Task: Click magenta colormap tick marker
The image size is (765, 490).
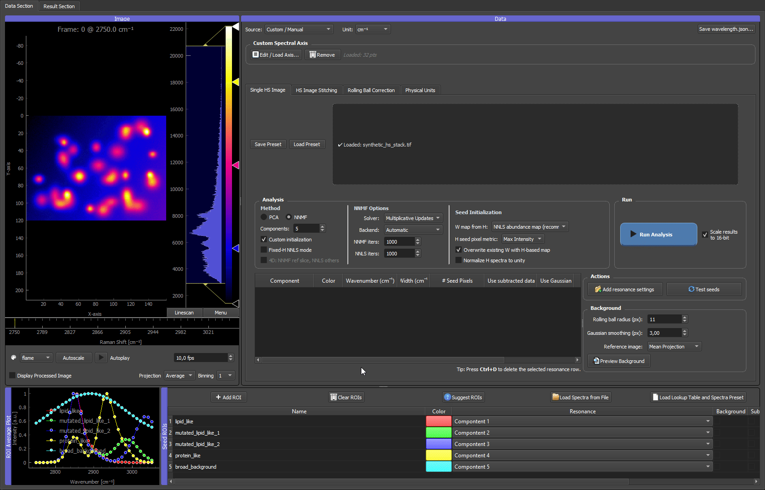Action: coord(236,165)
